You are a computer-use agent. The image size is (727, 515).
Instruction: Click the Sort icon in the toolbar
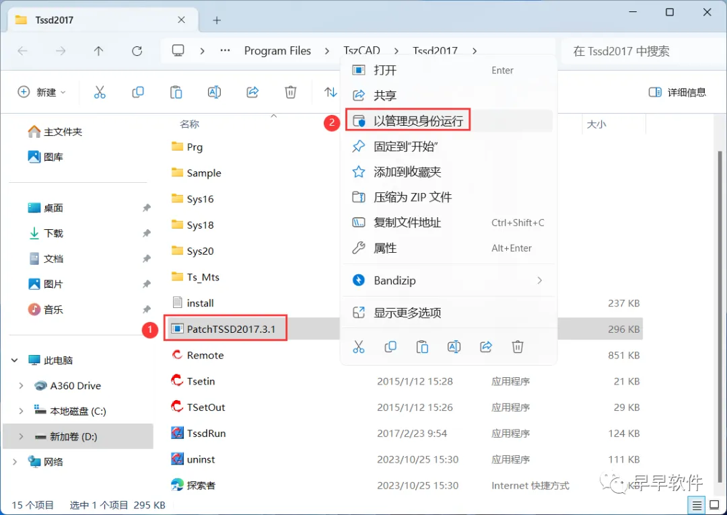click(x=330, y=92)
